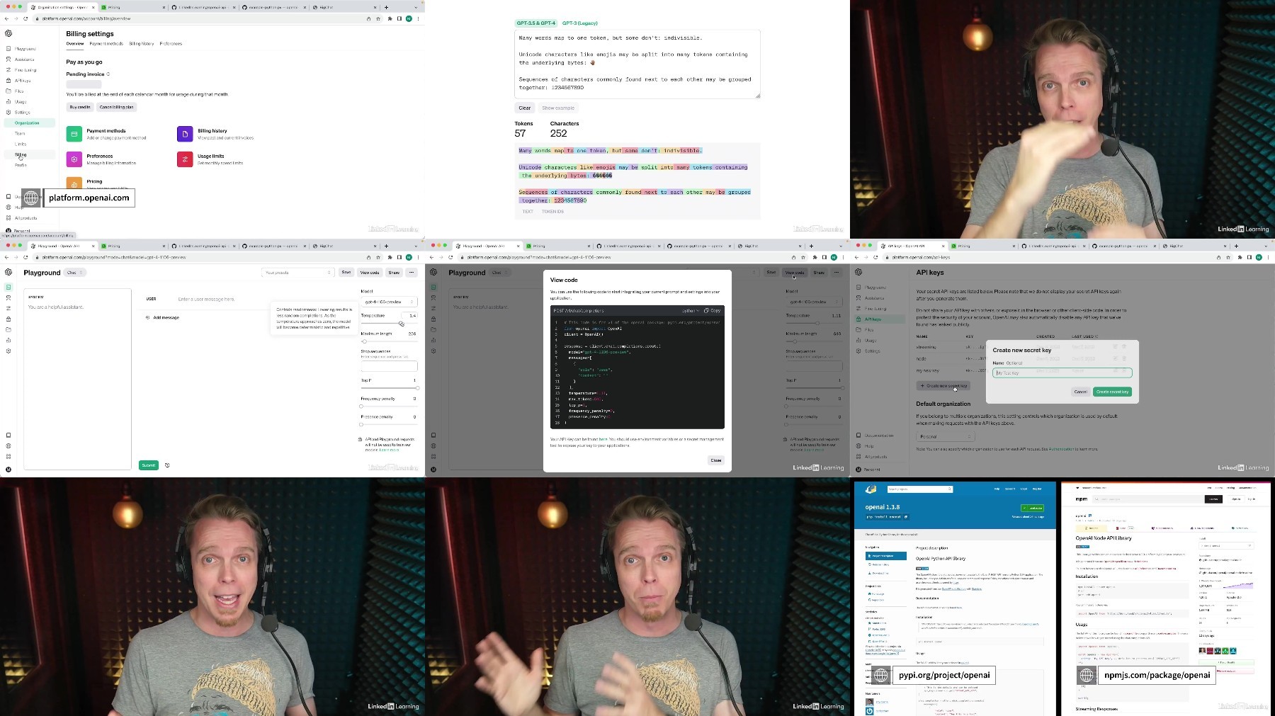
Task: Switch to the Billing history tab
Action: point(141,44)
